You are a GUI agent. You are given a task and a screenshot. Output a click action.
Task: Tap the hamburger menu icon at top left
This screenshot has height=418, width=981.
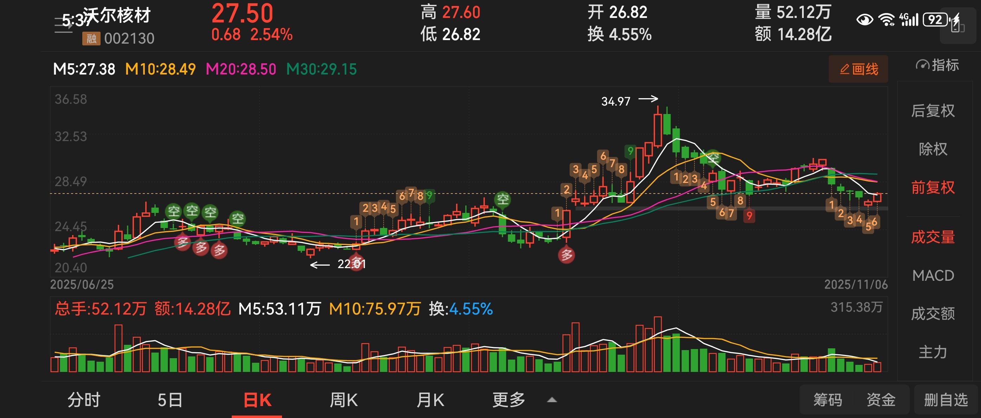click(x=63, y=26)
